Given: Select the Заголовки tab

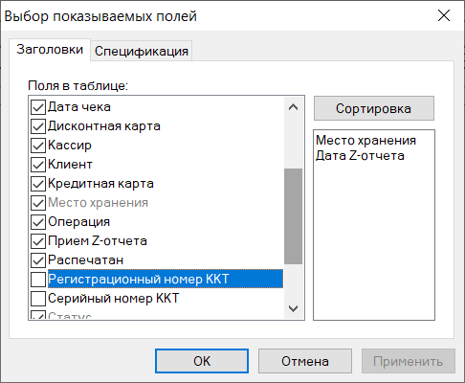Looking at the screenshot, I should point(50,50).
